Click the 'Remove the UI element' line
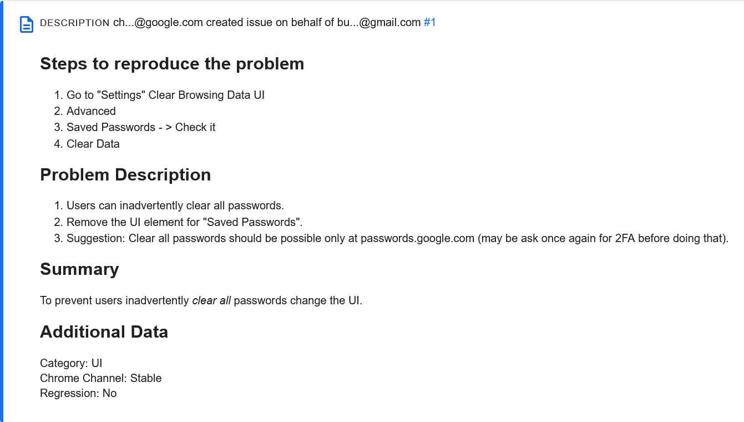The width and height of the screenshot is (744, 422). (x=185, y=222)
